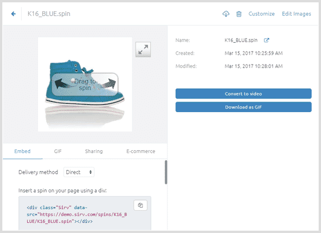321x233 pixels.
Task: Click the Convert to video button
Action: coord(244,94)
